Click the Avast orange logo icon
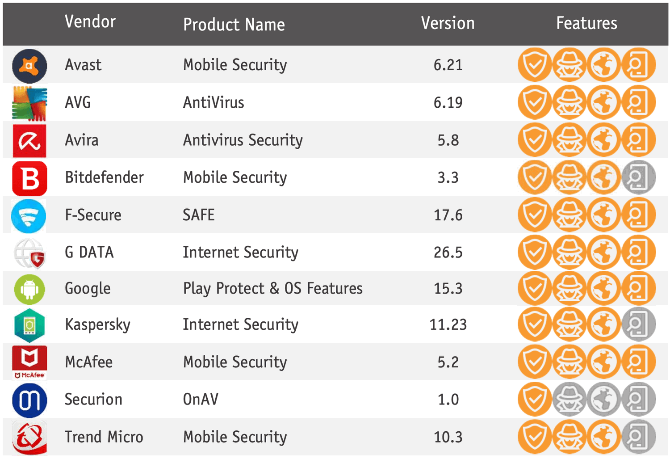670x459 pixels. pos(29,66)
